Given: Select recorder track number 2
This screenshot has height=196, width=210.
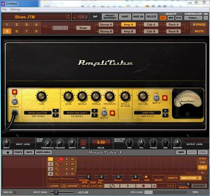Looking at the screenshot, I should 51,164.
